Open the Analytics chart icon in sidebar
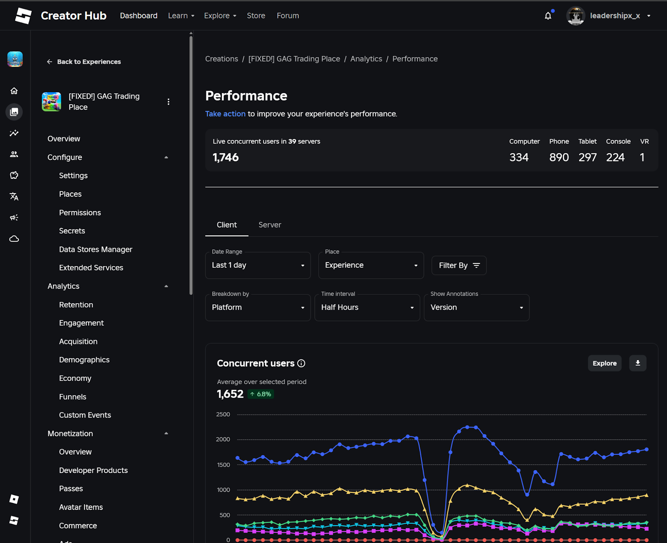 (x=14, y=133)
